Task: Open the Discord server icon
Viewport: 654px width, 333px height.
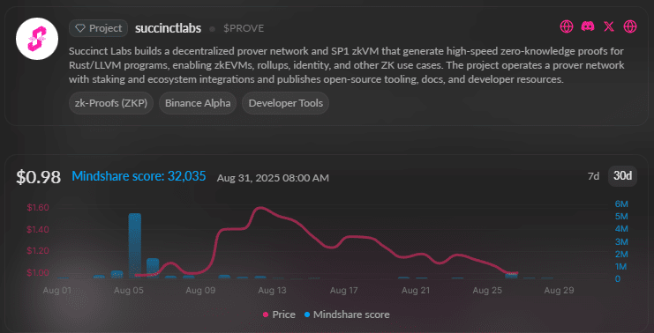Action: [x=588, y=27]
